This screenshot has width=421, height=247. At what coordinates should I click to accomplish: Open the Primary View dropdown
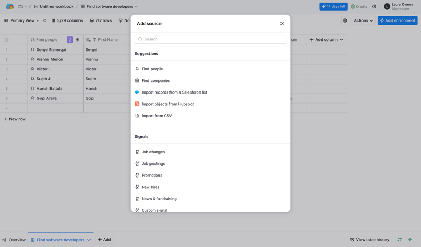(22, 20)
